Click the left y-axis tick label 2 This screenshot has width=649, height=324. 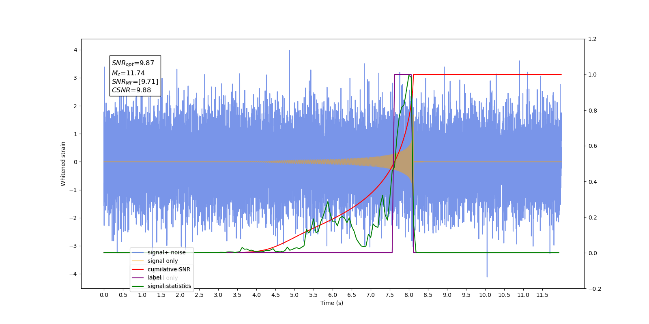coord(75,106)
